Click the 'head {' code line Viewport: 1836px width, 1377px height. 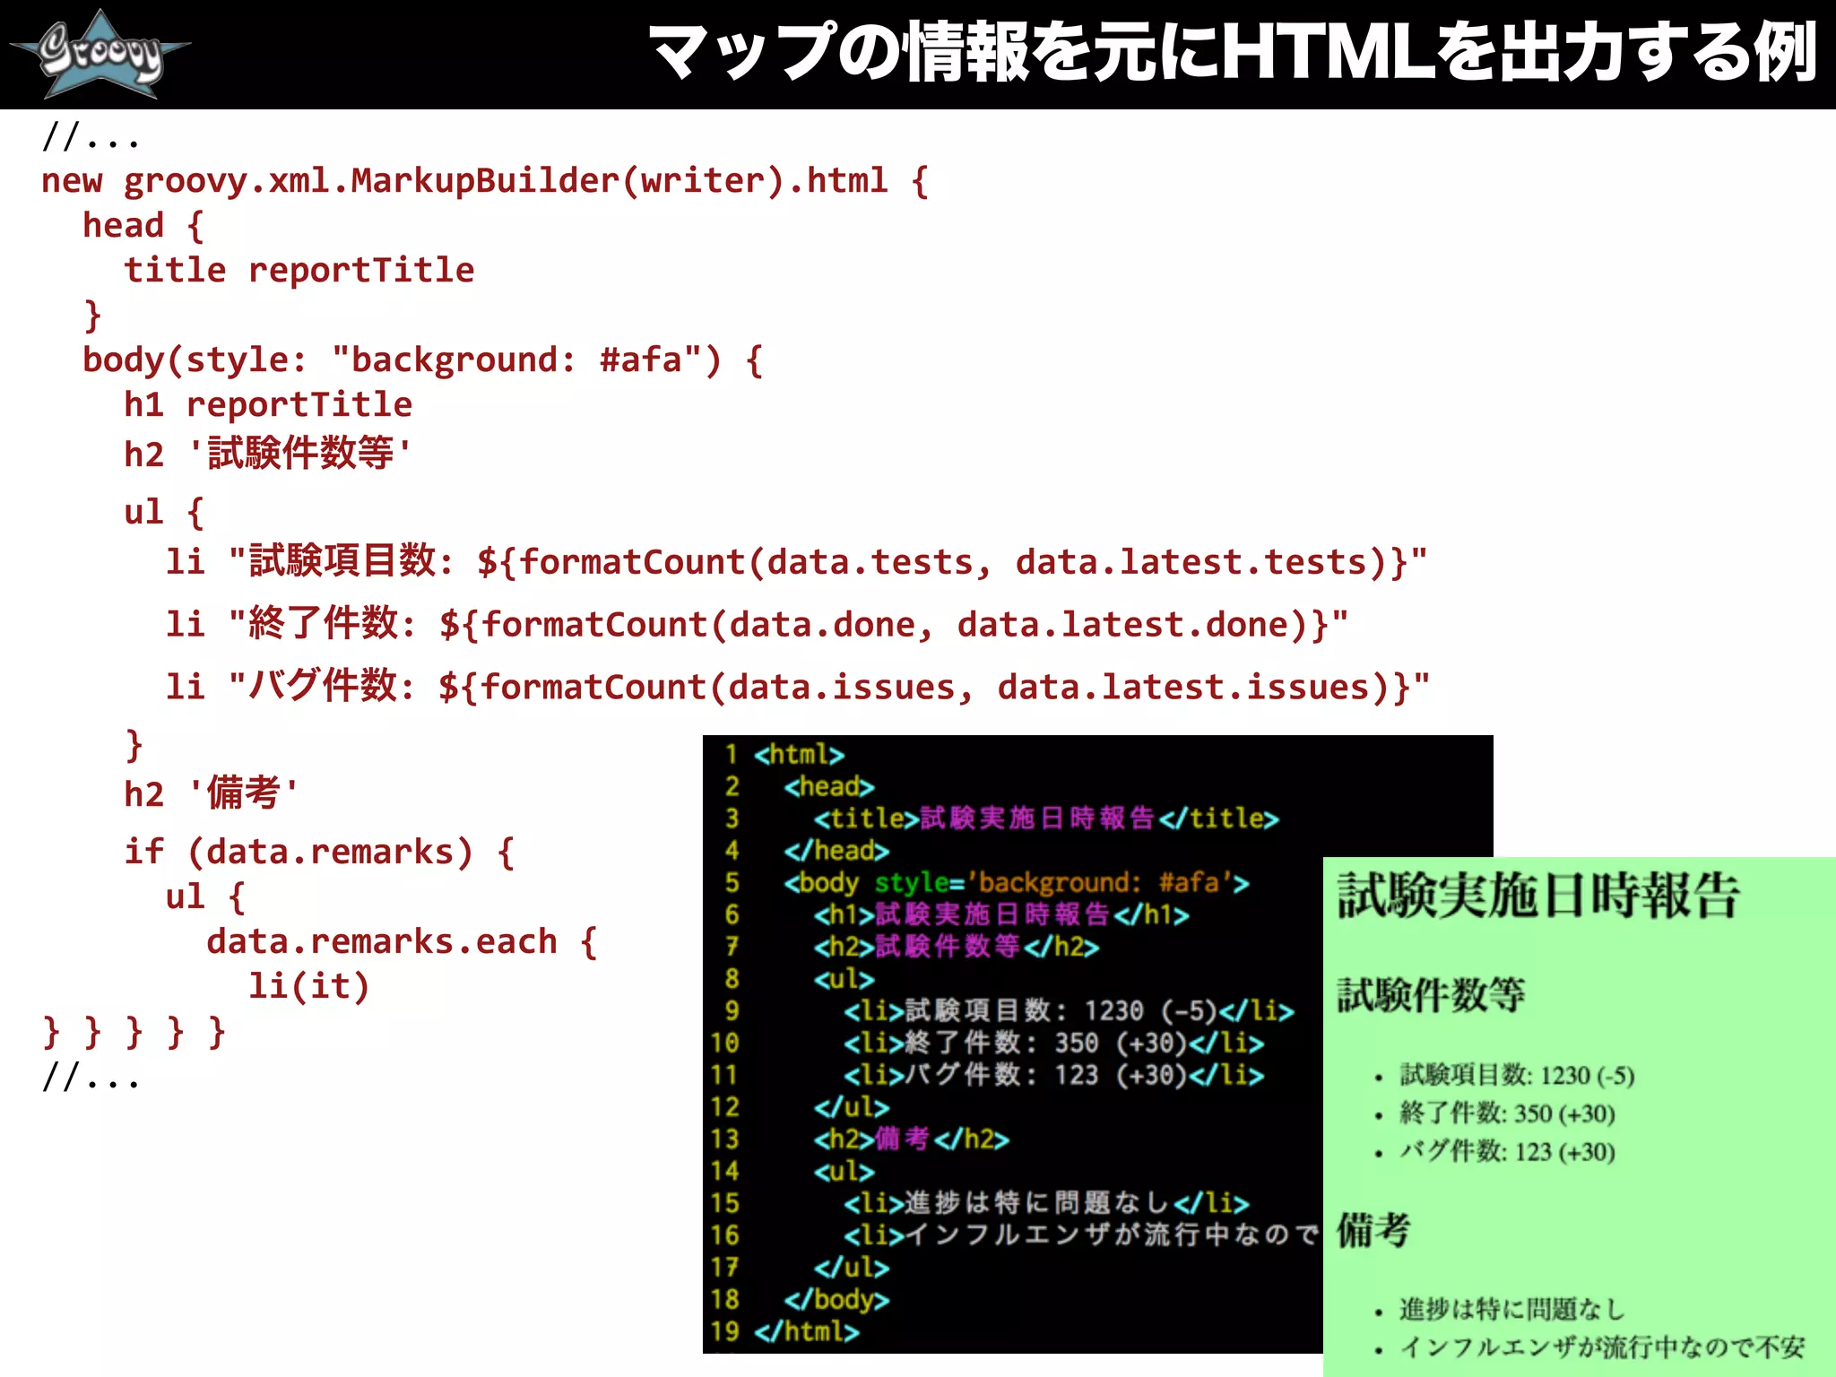(x=144, y=226)
